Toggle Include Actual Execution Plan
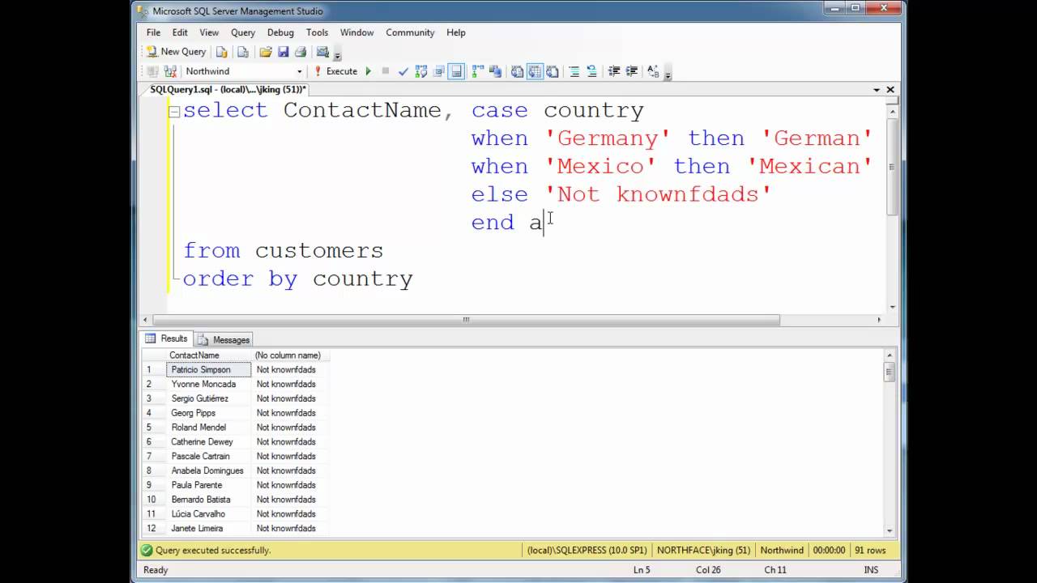The height and width of the screenshot is (583, 1037). (x=478, y=71)
